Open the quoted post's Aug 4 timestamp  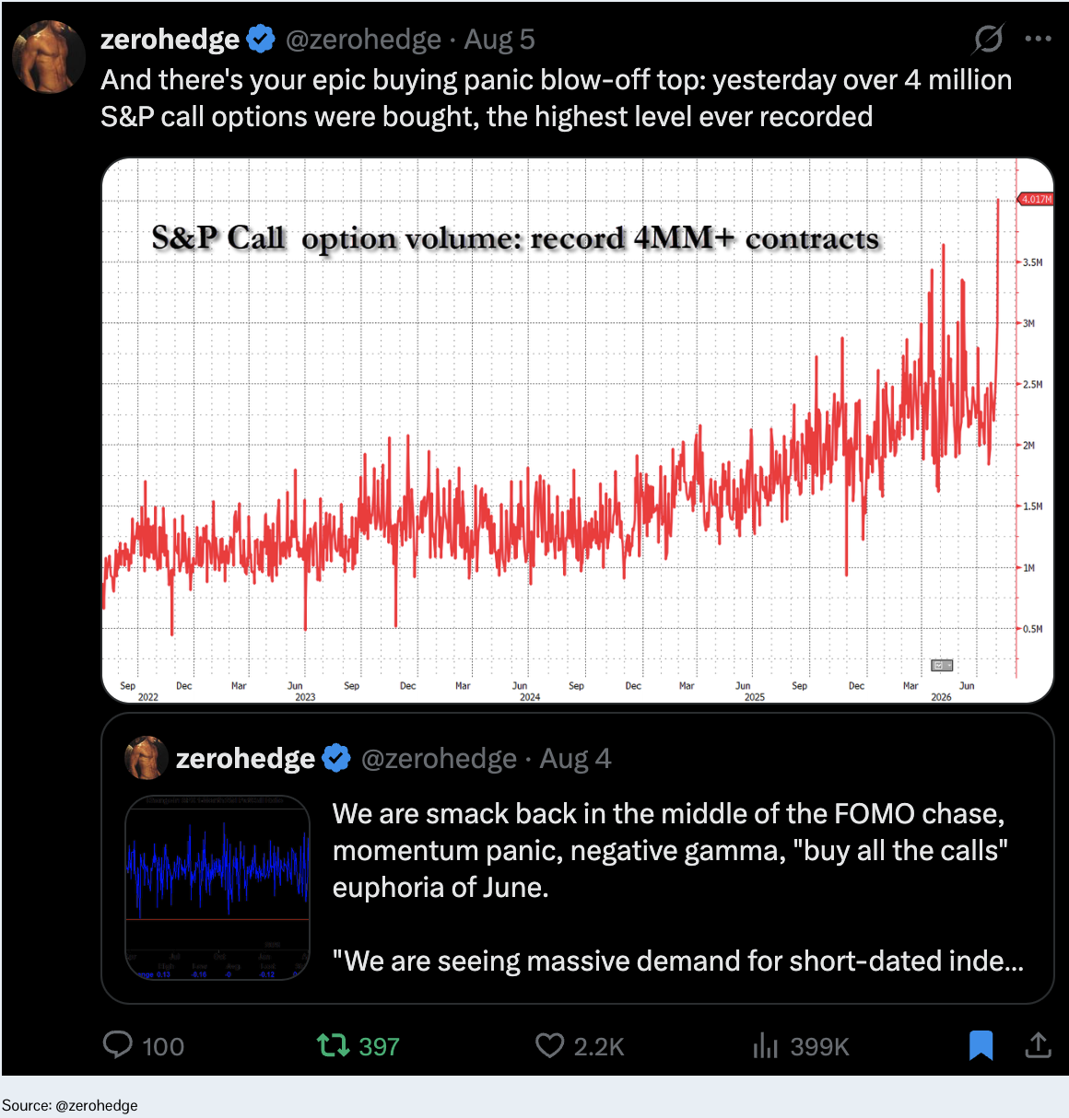click(x=575, y=759)
